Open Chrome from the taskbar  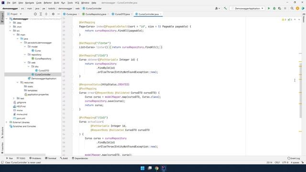coord(157,168)
